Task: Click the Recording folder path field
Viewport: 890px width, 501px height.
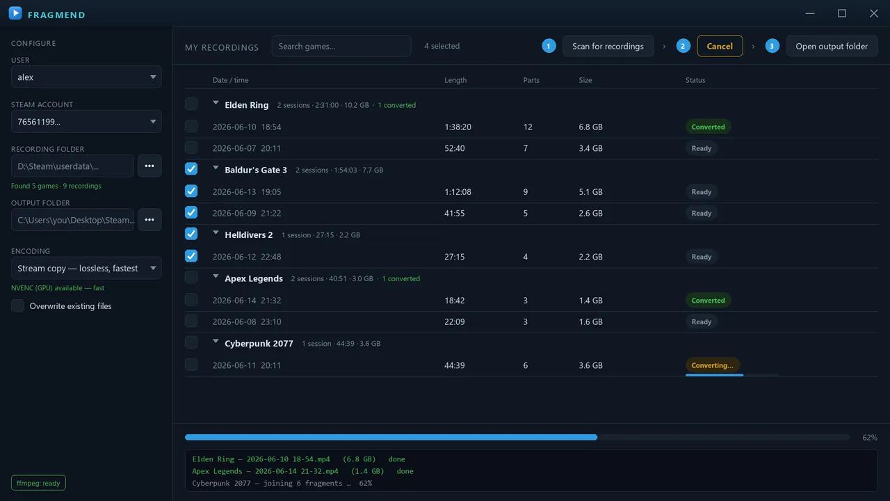Action: 72,166
